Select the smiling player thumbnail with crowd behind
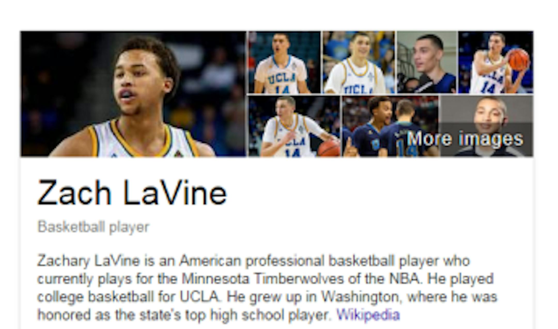The image size is (558, 329). (359, 62)
